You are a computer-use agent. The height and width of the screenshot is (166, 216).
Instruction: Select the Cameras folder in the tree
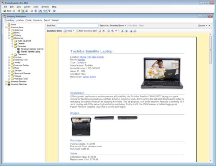21,44
